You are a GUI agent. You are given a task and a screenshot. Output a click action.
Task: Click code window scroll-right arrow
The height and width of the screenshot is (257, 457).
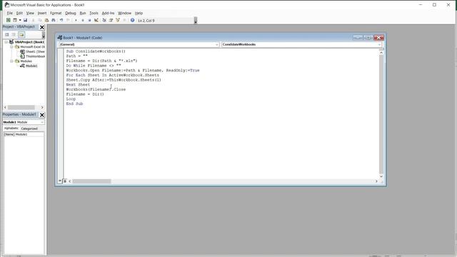pyautogui.click(x=376, y=181)
